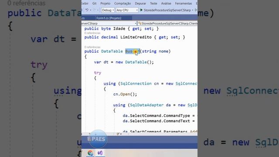Open the Debug configuration dropdown
Image resolution: width=279 pixels, height=157 pixels.
point(108,10)
